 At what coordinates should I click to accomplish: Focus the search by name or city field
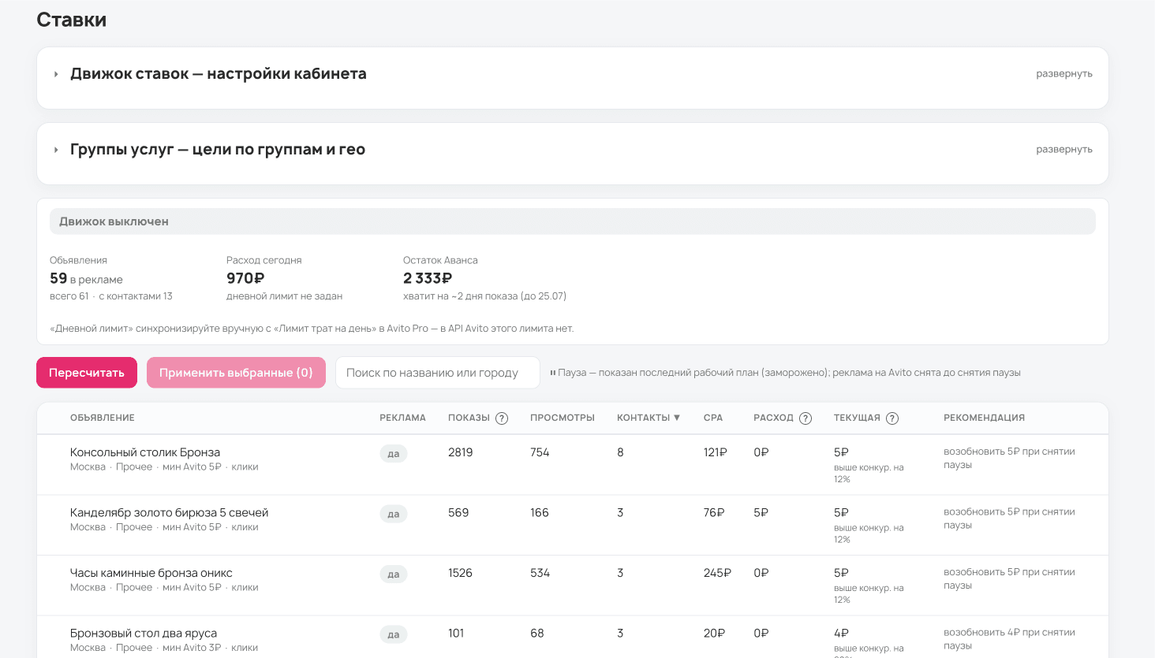pos(438,373)
